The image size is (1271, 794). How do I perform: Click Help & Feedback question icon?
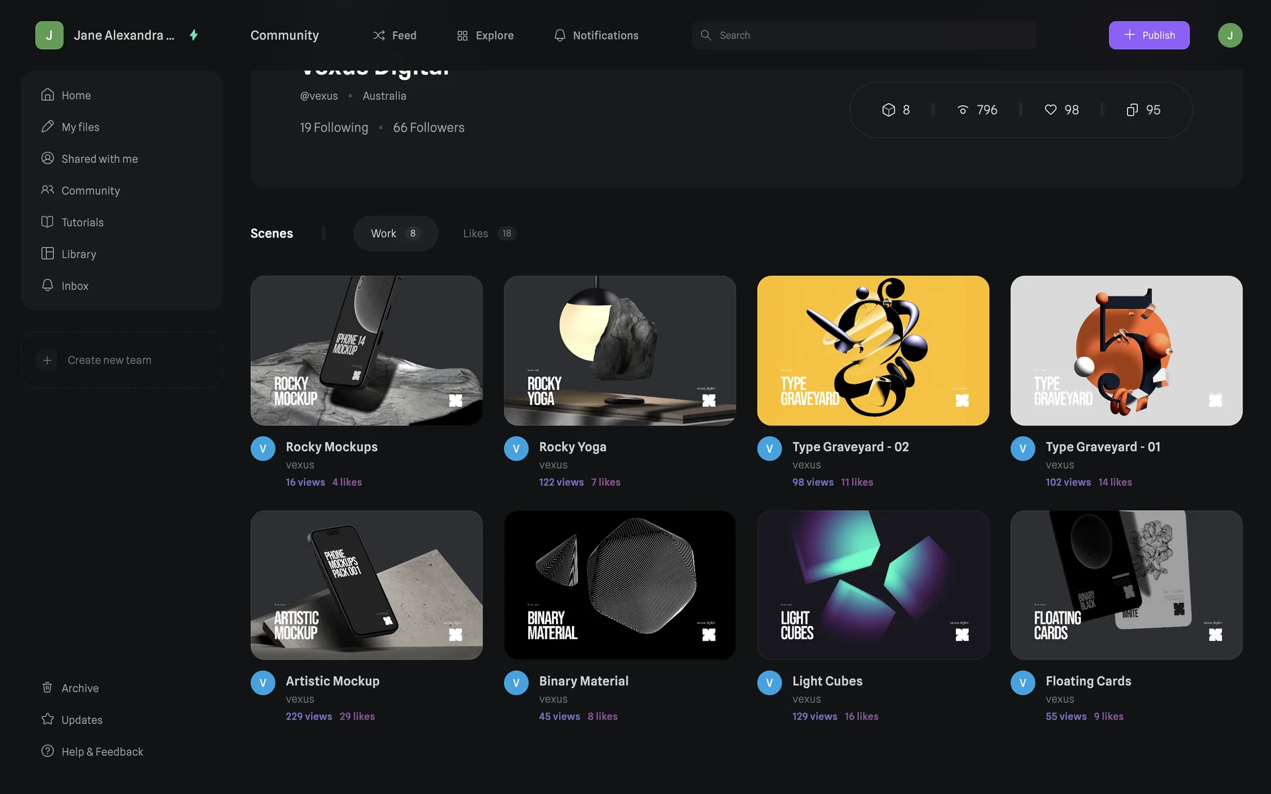coord(47,751)
